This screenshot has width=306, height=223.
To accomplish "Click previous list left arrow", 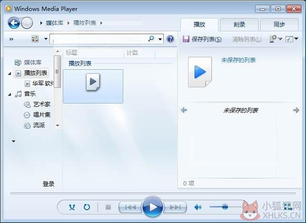I will [184, 110].
